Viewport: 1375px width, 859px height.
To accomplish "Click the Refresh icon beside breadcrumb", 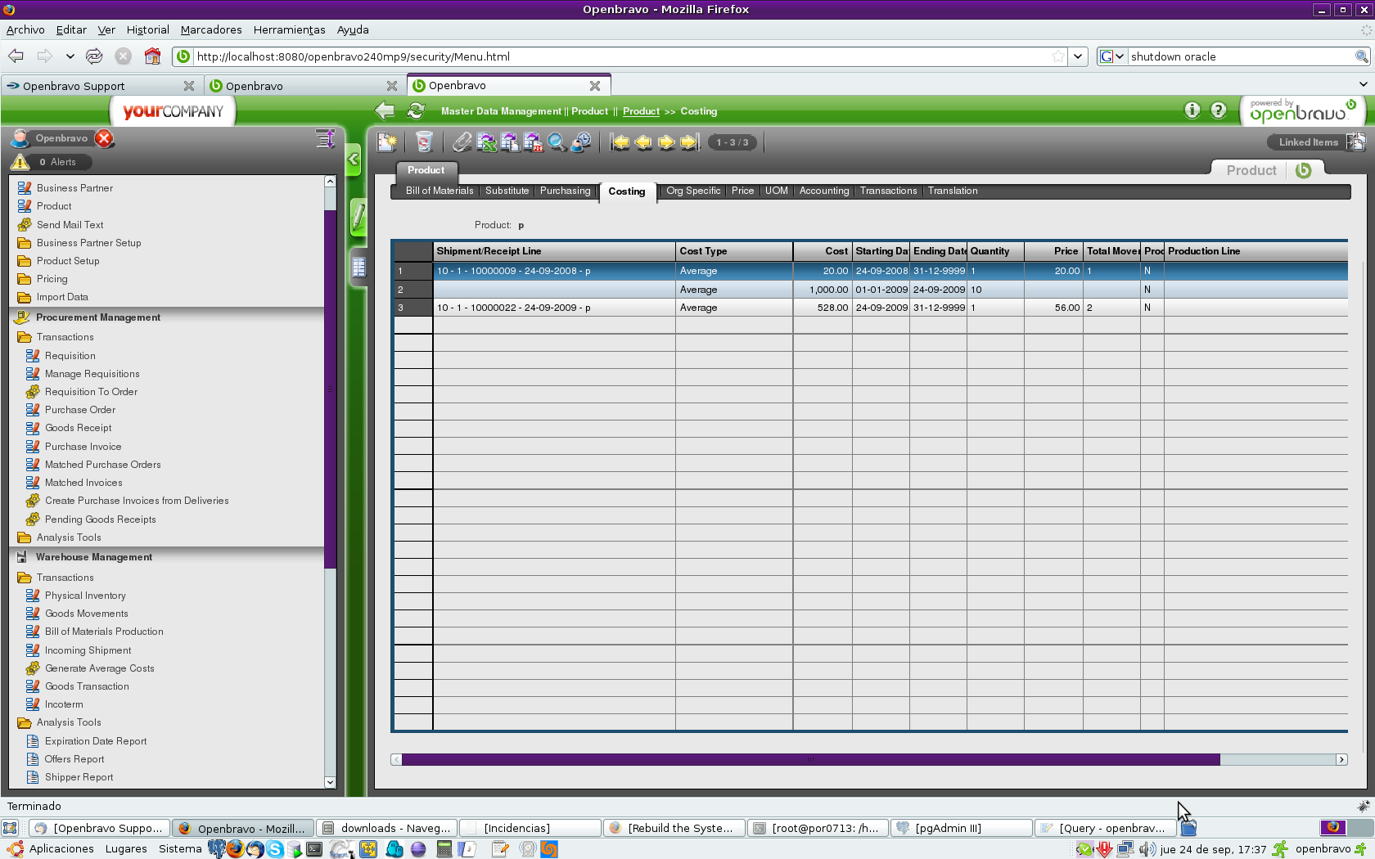I will pos(416,111).
